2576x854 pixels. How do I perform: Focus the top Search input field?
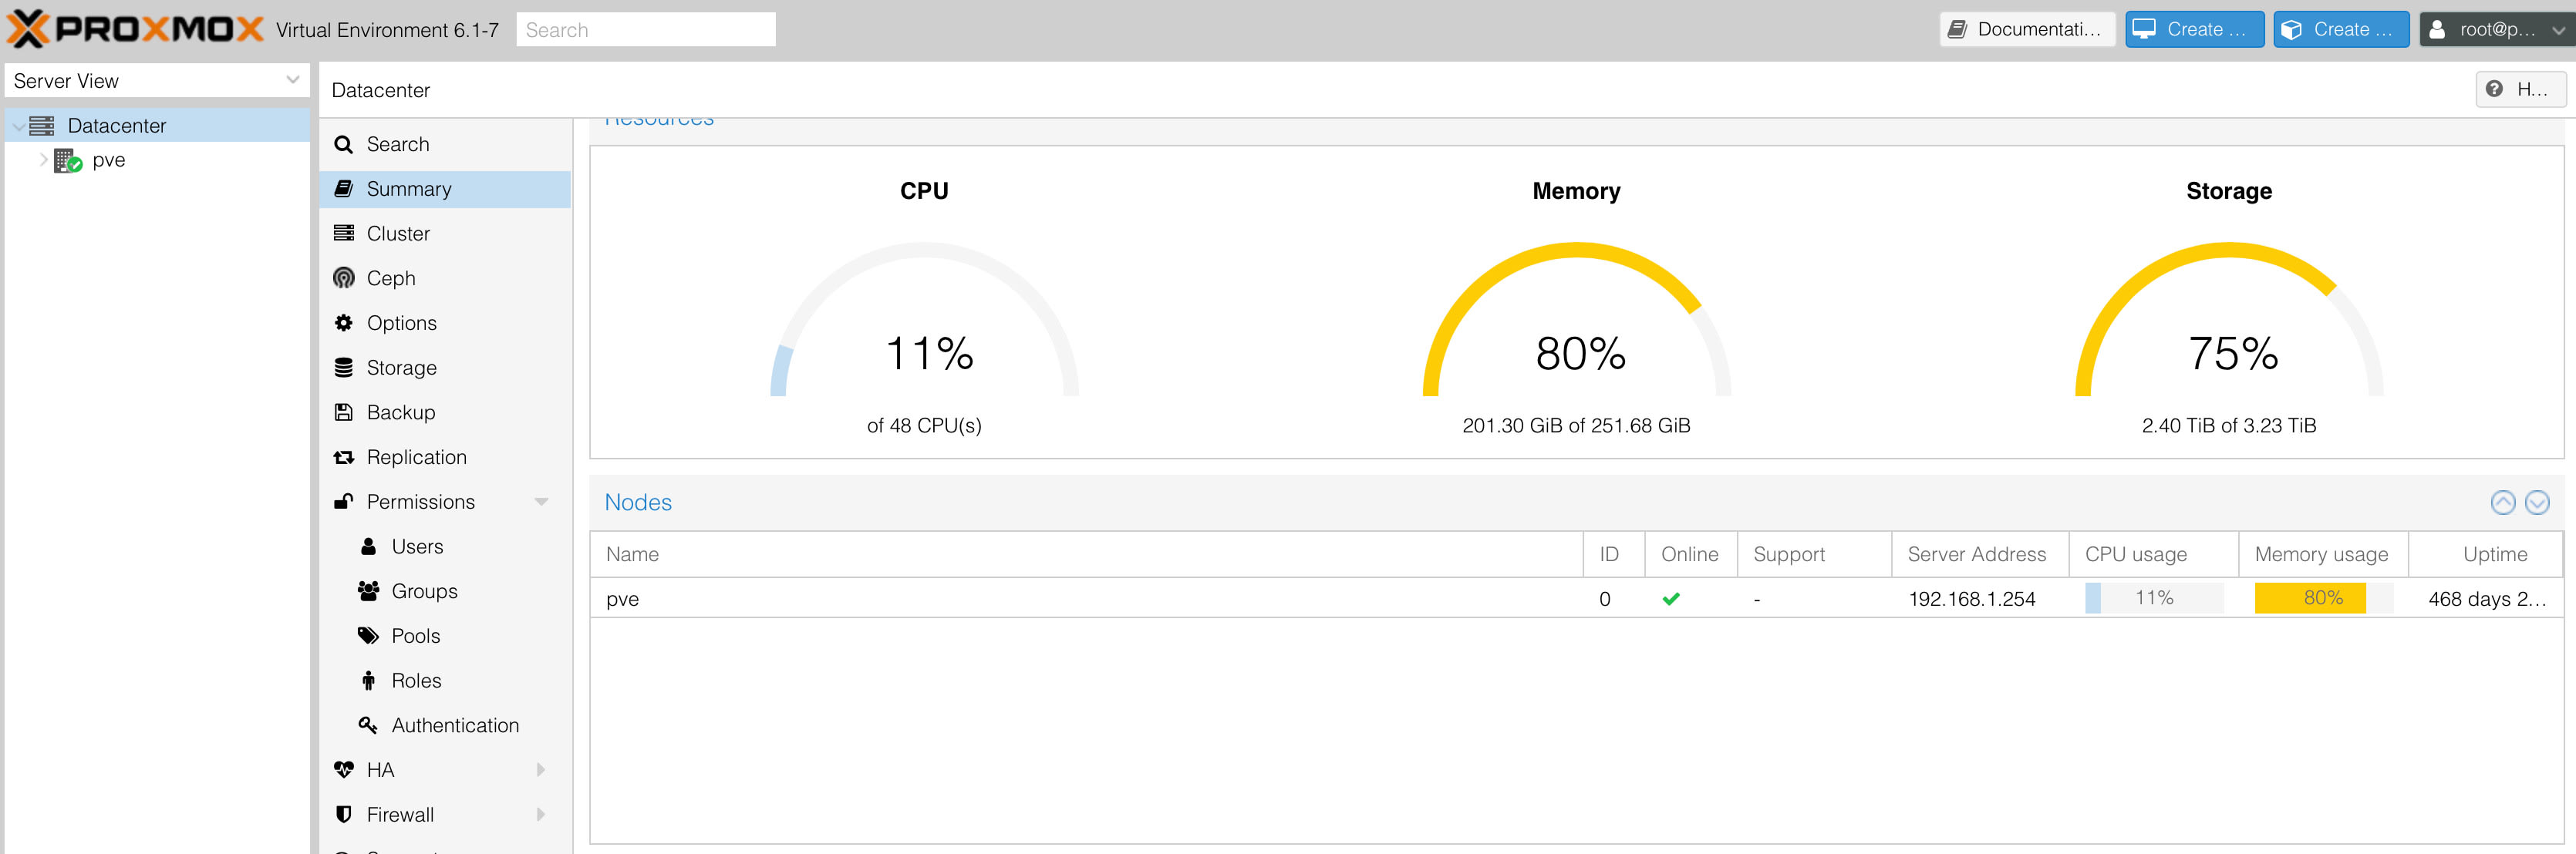click(645, 29)
